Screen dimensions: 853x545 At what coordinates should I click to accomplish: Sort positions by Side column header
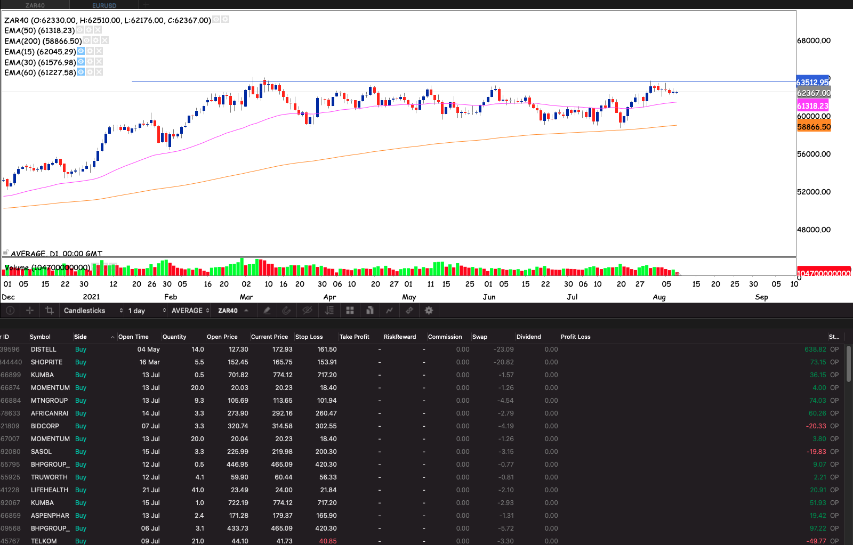click(81, 337)
